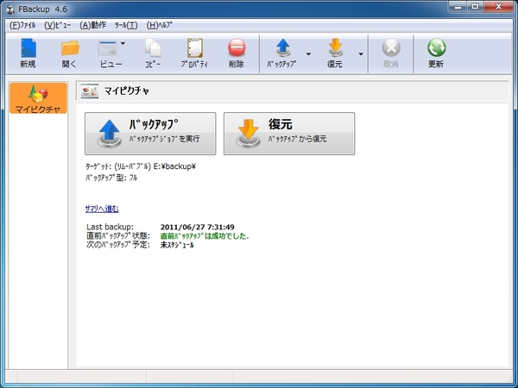Click the マイピクチャ header icon
The width and height of the screenshot is (518, 388).
90,91
